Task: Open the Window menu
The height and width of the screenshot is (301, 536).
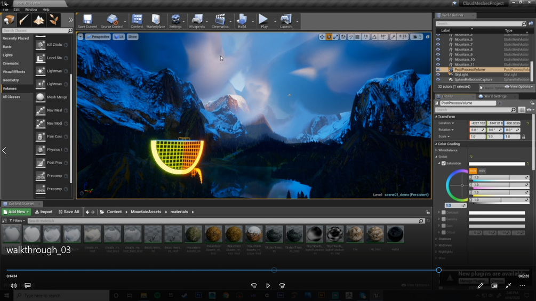Action: tap(31, 10)
